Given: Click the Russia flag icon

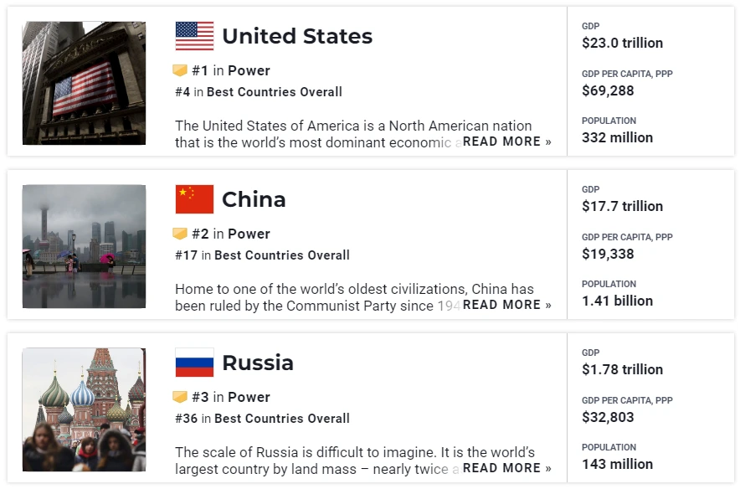Looking at the screenshot, I should pyautogui.click(x=194, y=363).
